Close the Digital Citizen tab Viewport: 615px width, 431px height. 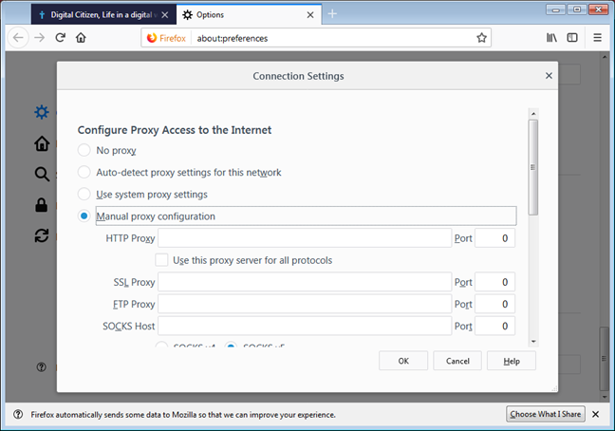[x=165, y=15]
